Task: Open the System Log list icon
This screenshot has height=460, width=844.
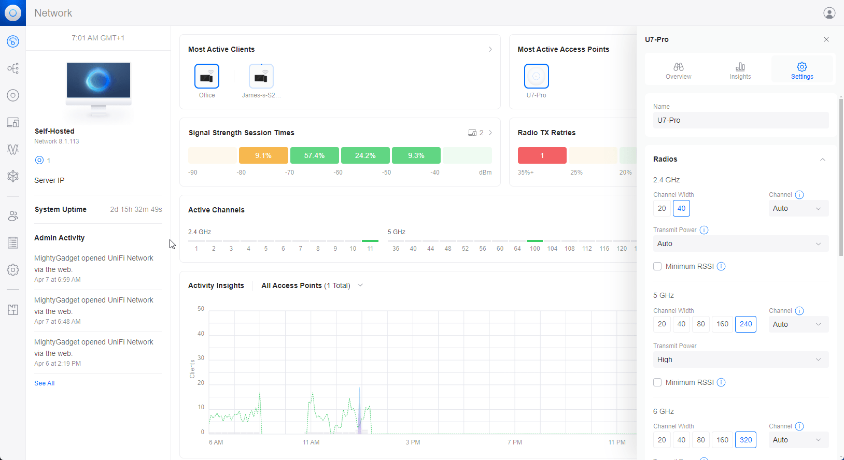Action: click(x=13, y=242)
